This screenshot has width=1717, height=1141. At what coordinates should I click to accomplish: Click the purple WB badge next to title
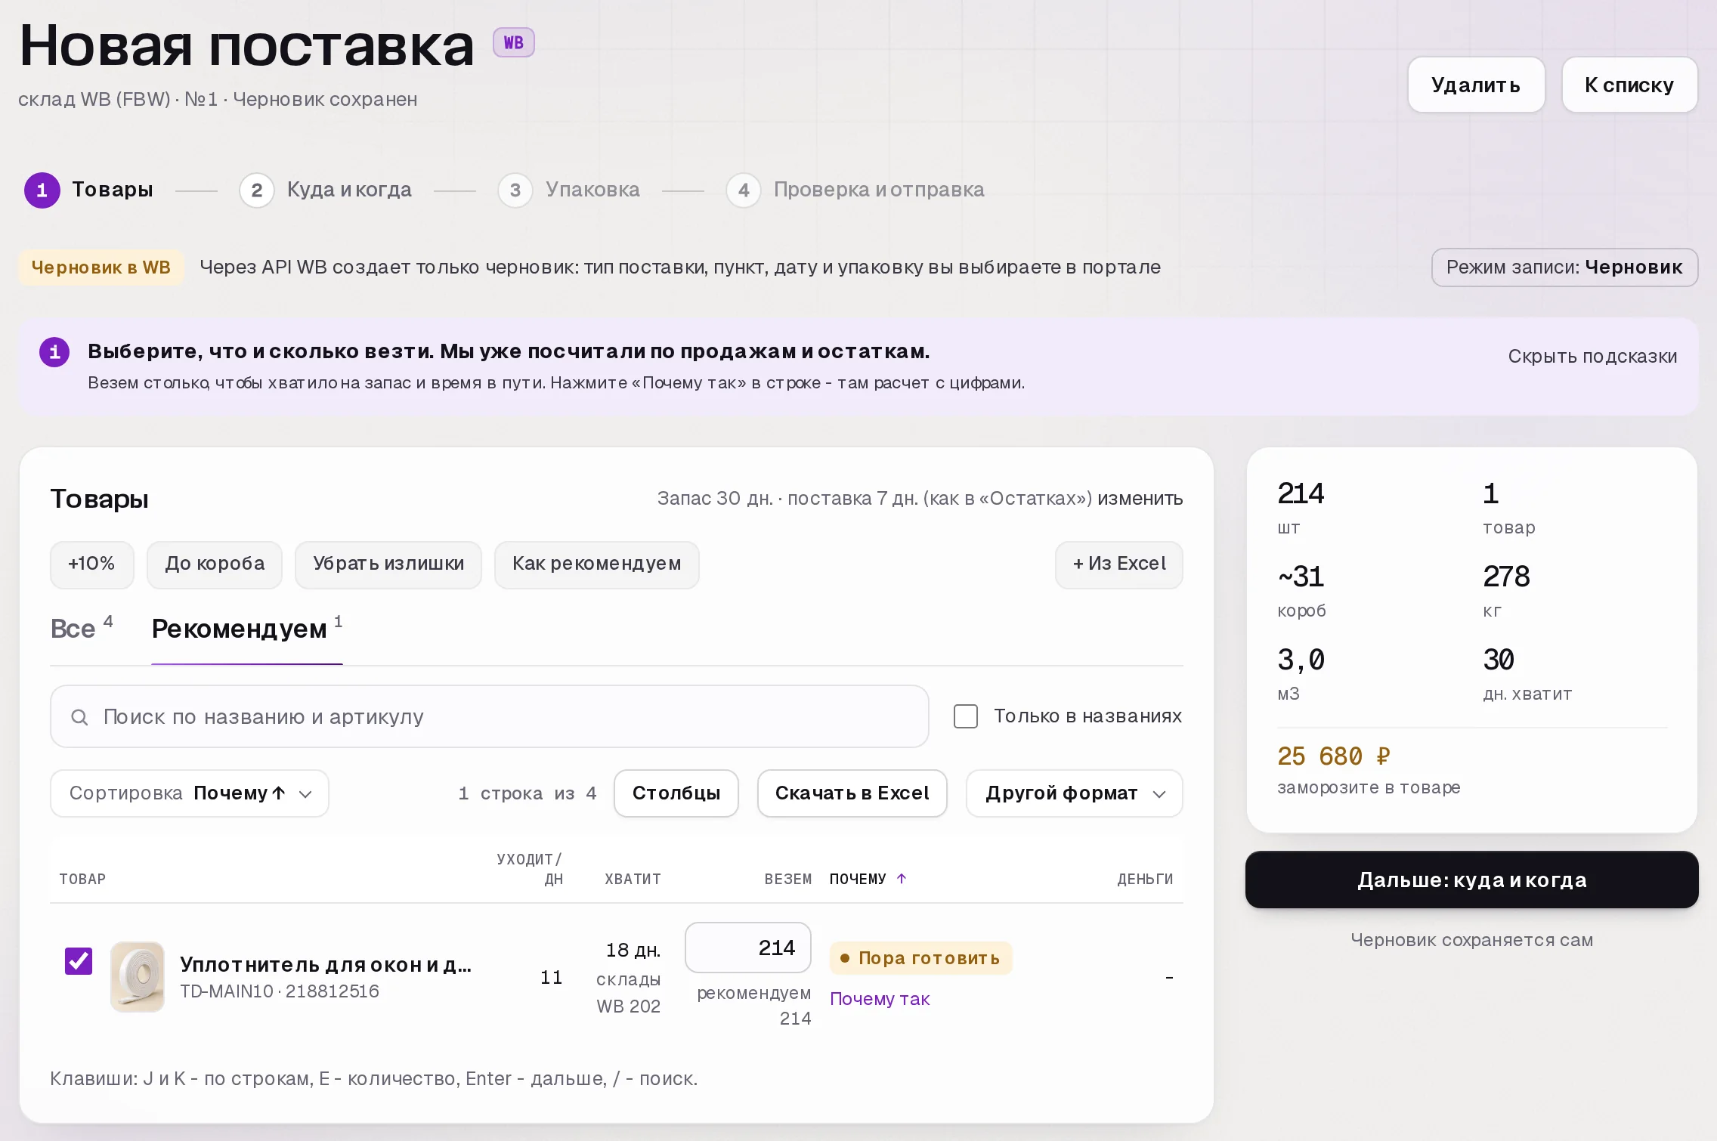pyautogui.click(x=514, y=42)
